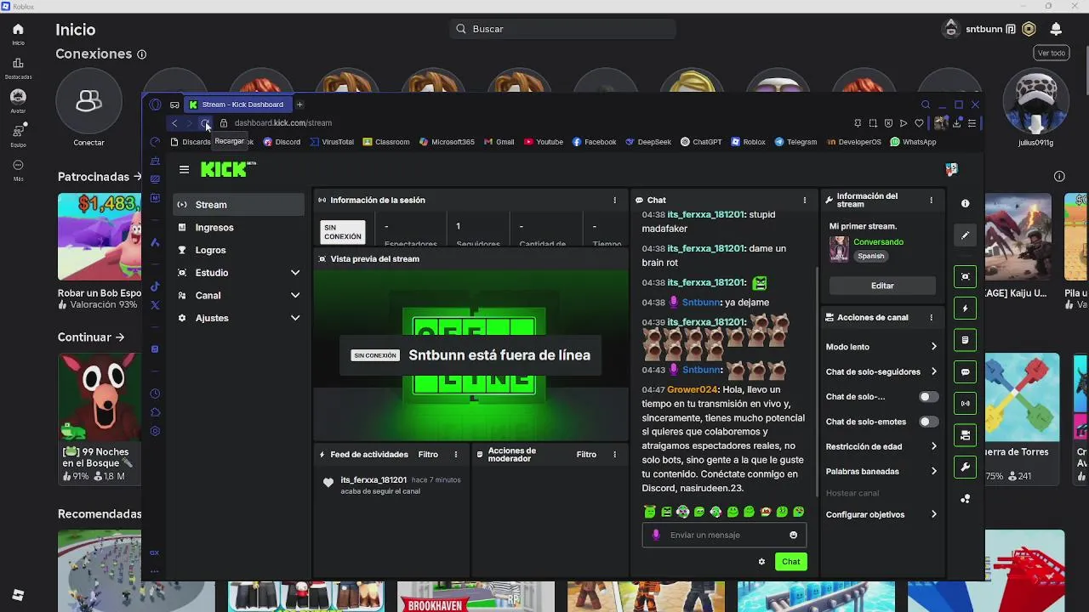Viewport: 1089px width, 612px height.
Task: Expand the Ajustes sidebar section
Action: 238,318
